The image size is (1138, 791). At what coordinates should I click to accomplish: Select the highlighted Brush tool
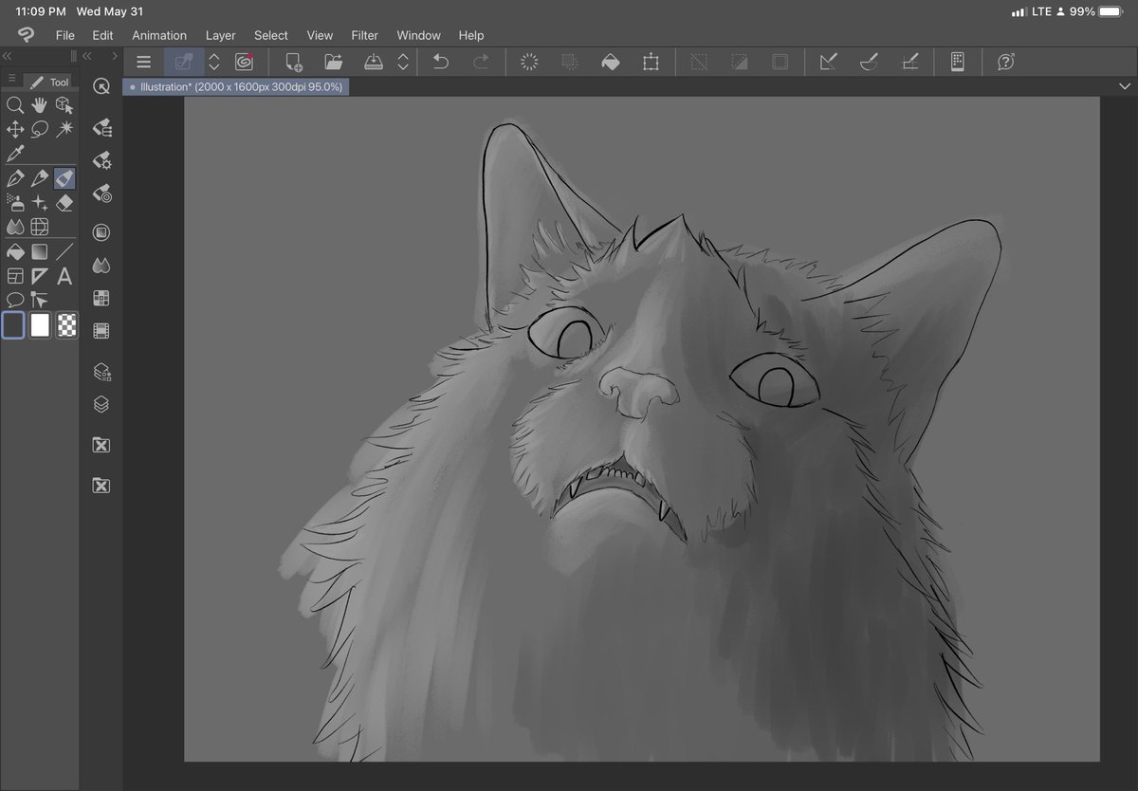(64, 178)
